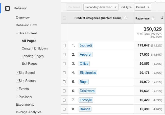This screenshot has height=115, width=165.
Task: Check the Electronics row checkbox
Action: click(64, 73)
